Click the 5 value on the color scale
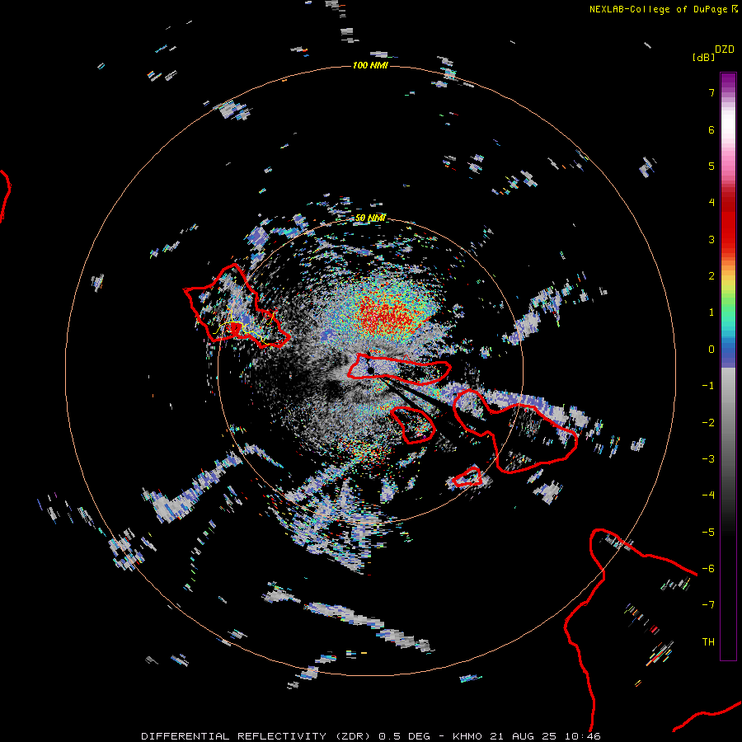The image size is (742, 742). pyautogui.click(x=711, y=166)
